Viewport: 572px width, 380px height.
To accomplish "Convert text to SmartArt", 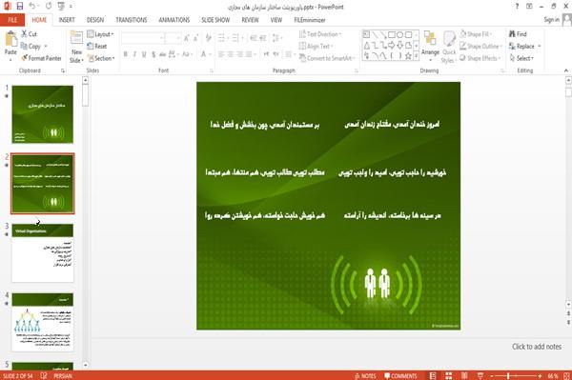I will (x=326, y=58).
